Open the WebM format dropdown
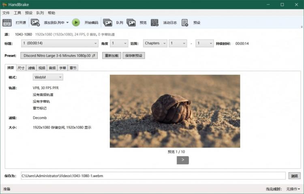The height and width of the screenshot is (194, 304). [48, 77]
